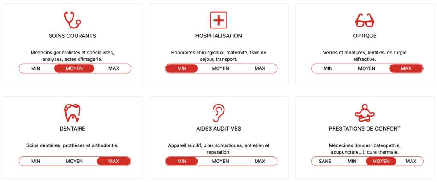Choose MOYEN for Hospitalisation

coord(220,68)
